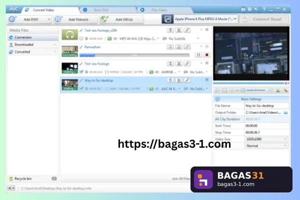Image resolution: width=300 pixels, height=200 pixels.
Task: Open the Convert Video tab
Action: click(43, 10)
